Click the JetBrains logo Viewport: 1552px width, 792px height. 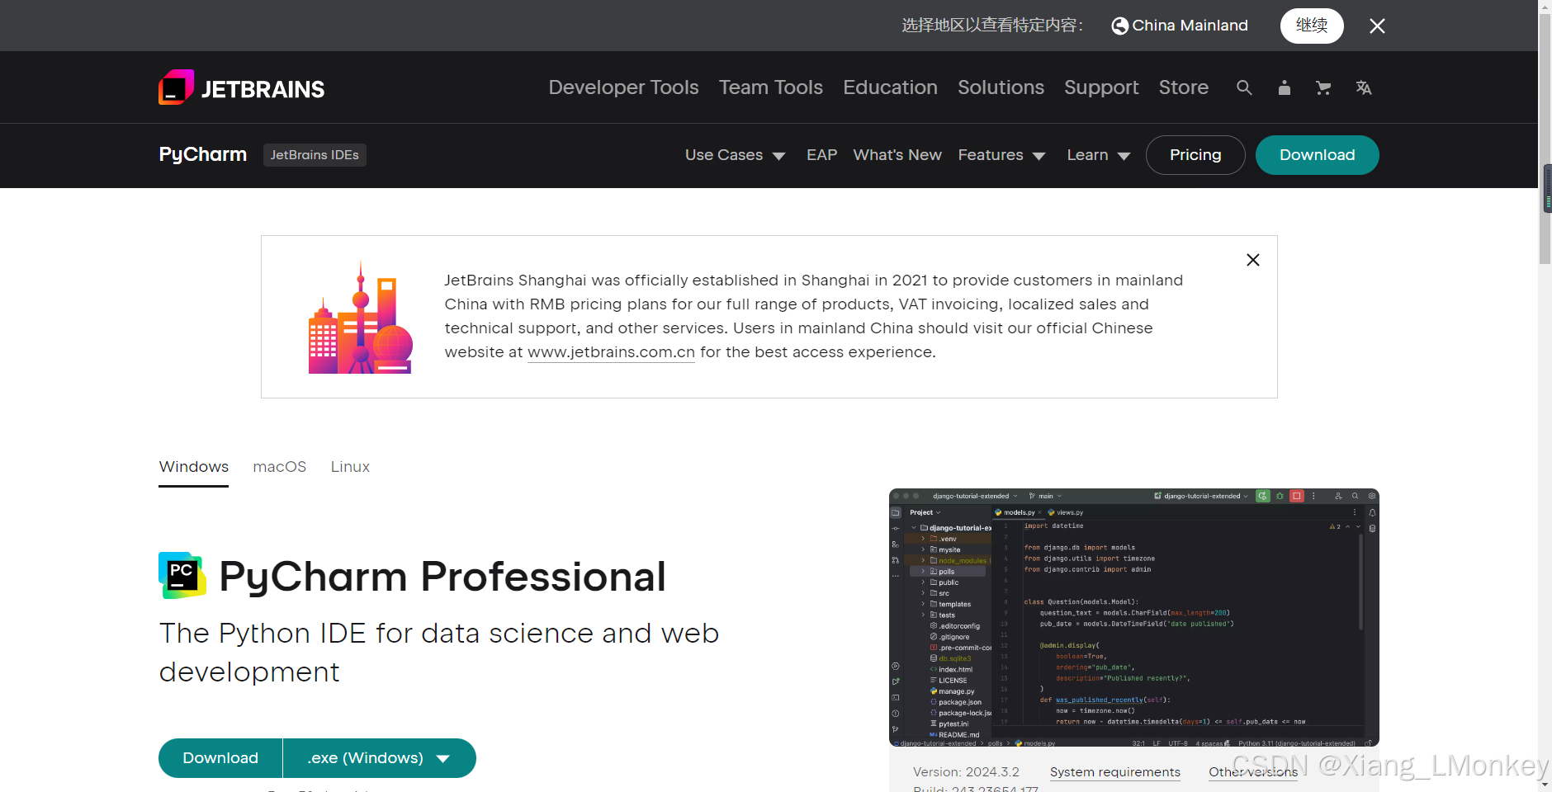coord(240,87)
